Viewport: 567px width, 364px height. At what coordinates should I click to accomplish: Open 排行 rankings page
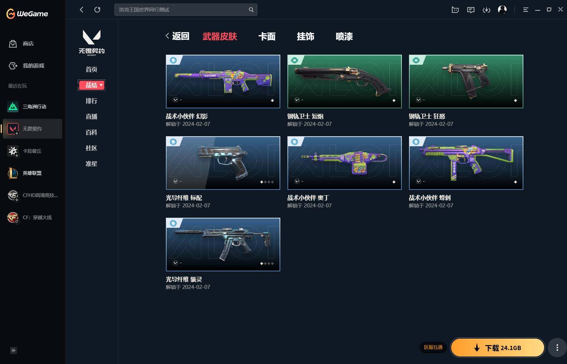[x=92, y=101]
